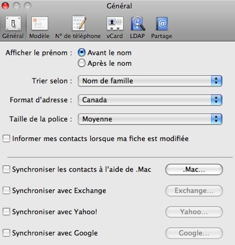Expand the Trier selon dropdown
The height and width of the screenshot is (245, 235).
[150, 81]
